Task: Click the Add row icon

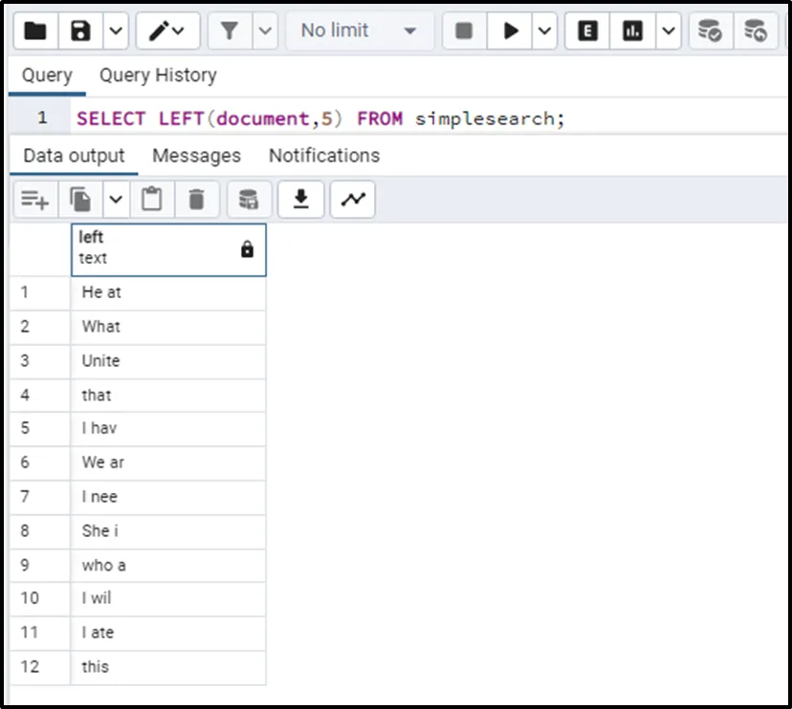Action: pyautogui.click(x=35, y=200)
